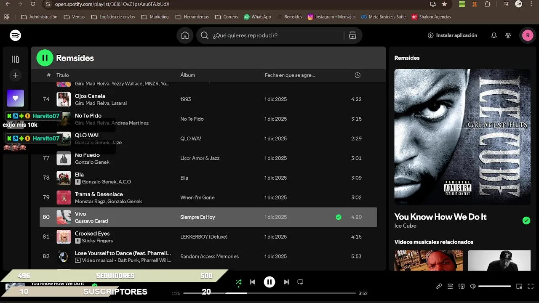Click the Spotify logo
This screenshot has height=303, width=539.
[16, 35]
